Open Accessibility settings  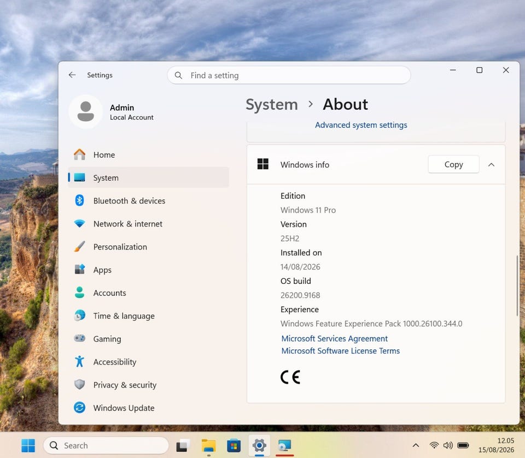point(148,362)
